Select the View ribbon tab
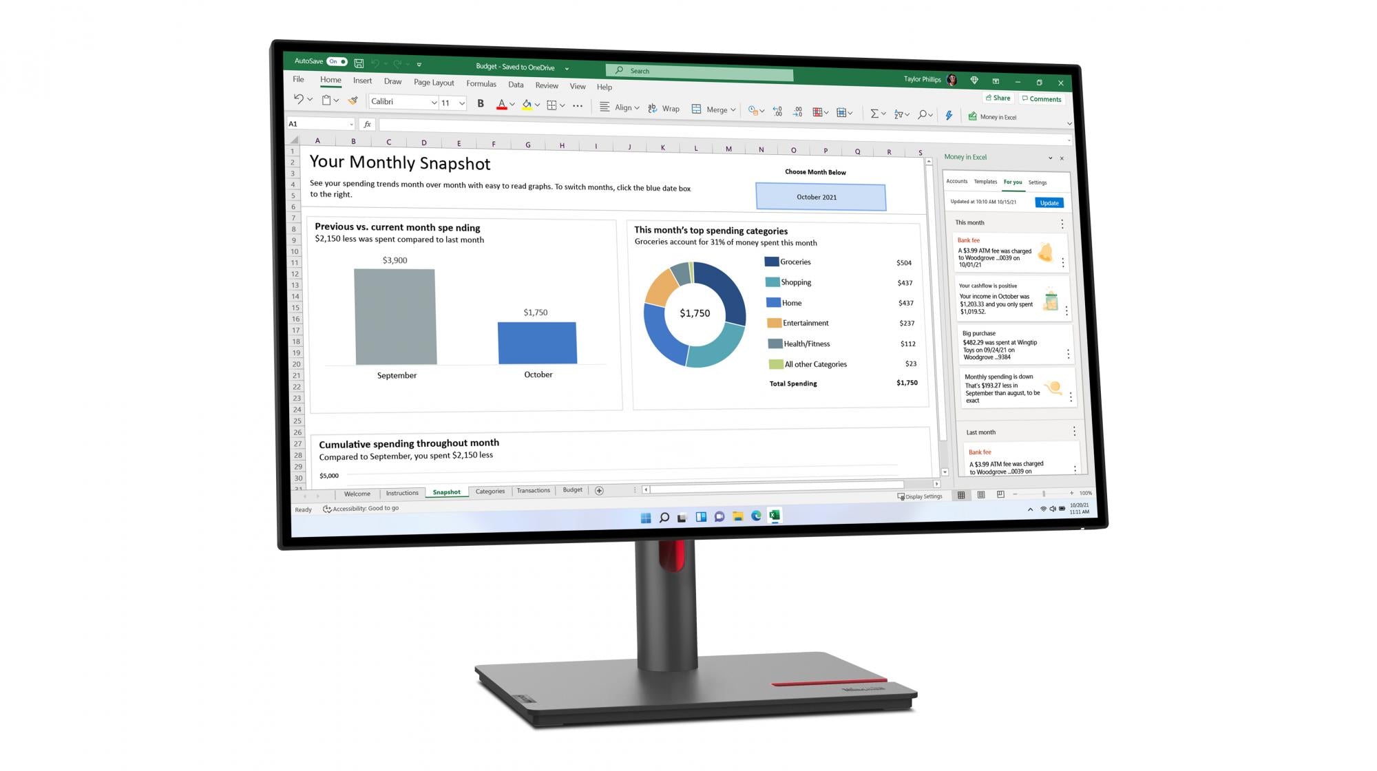The image size is (1377, 771). coord(578,86)
